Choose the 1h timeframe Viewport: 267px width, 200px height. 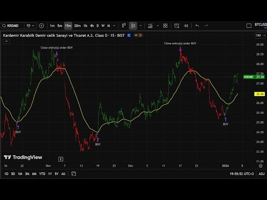tap(85, 26)
